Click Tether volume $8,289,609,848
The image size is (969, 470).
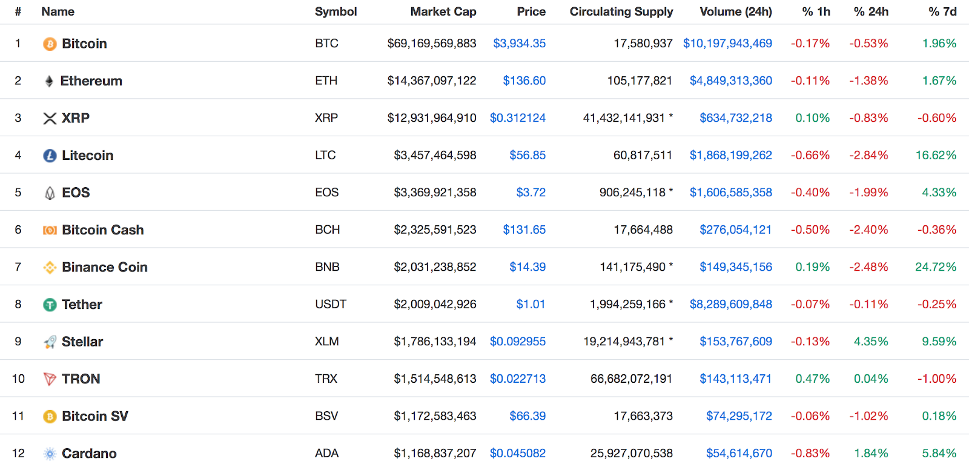(731, 304)
